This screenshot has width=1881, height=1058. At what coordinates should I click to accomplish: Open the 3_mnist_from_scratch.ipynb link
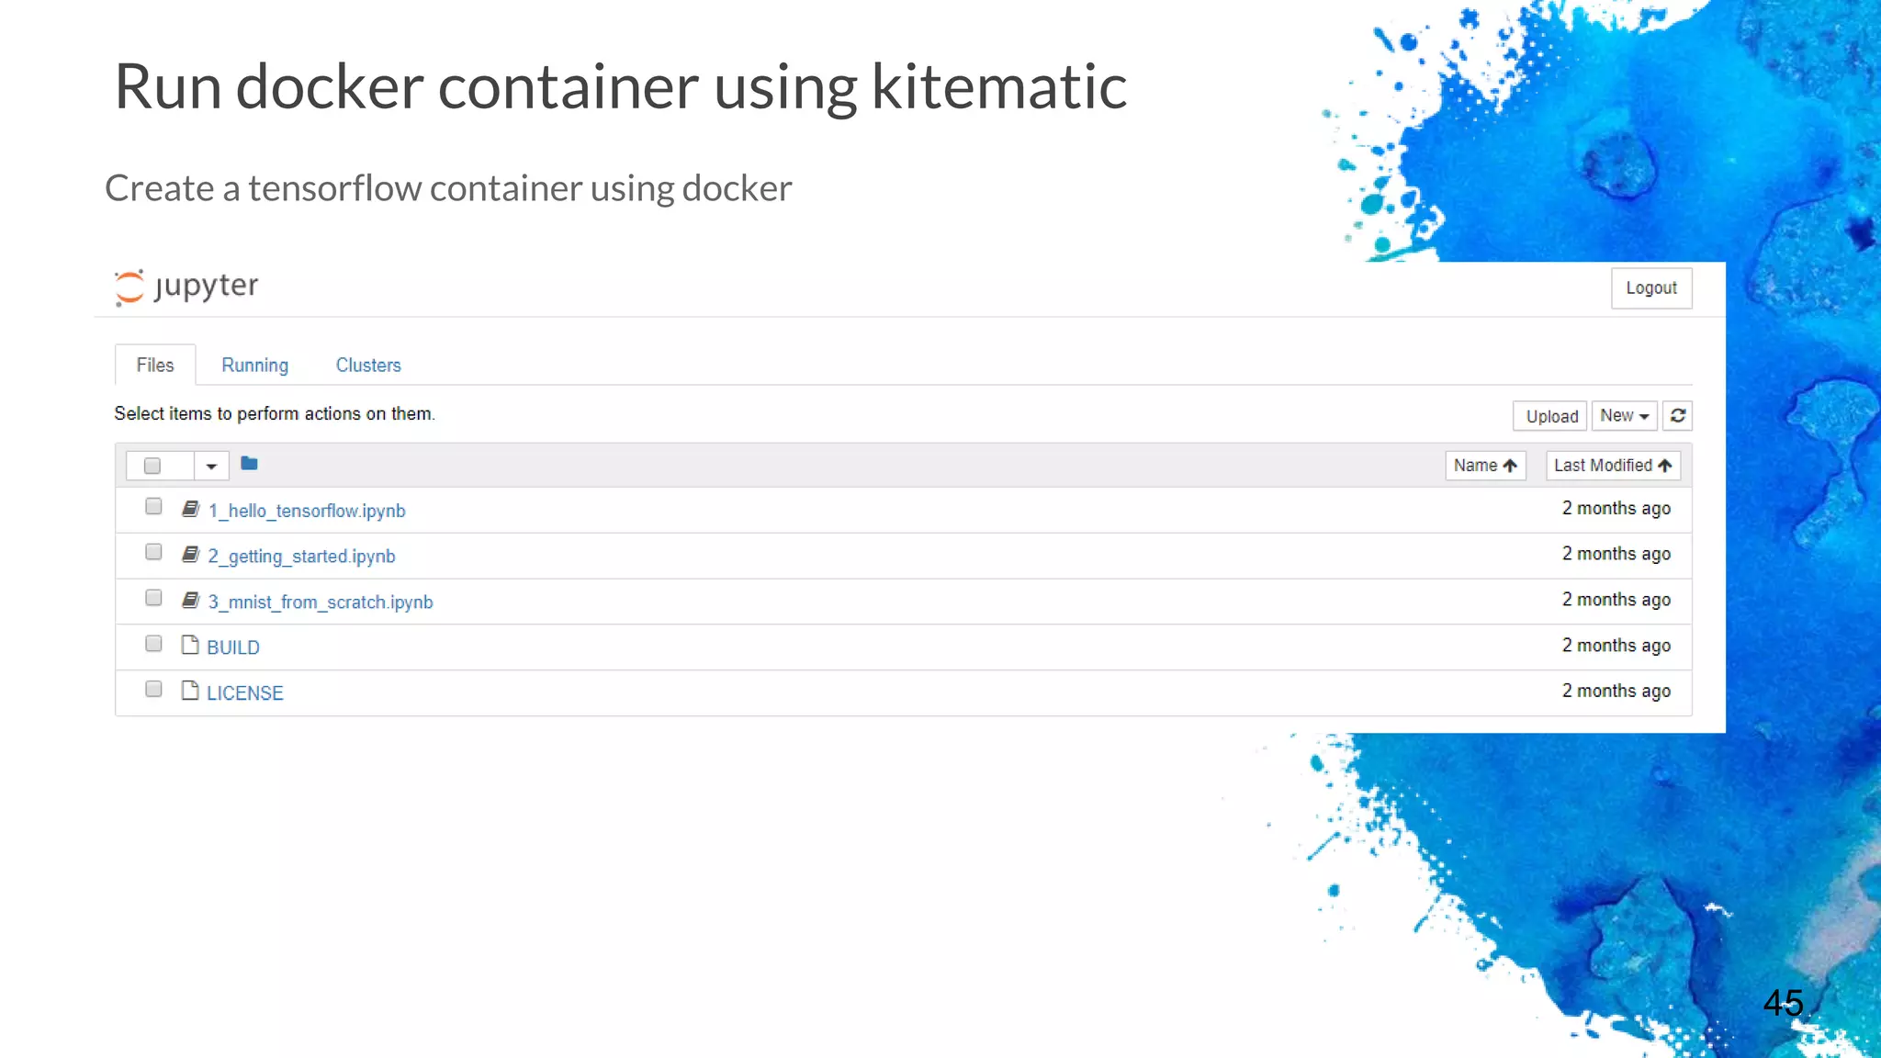[320, 602]
